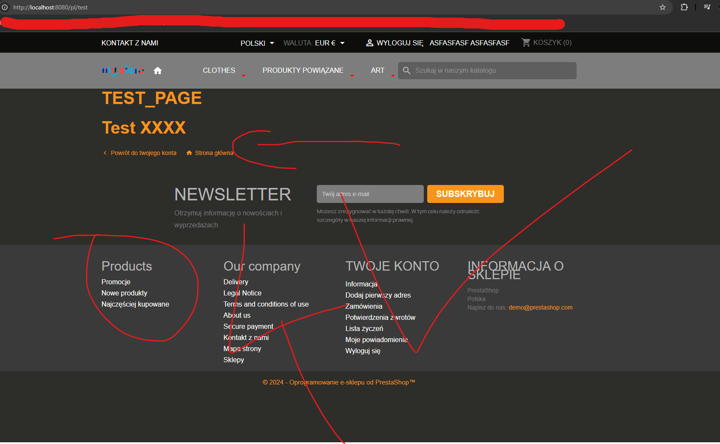
Task: Expand the Art menu arrow
Action: pos(393,76)
